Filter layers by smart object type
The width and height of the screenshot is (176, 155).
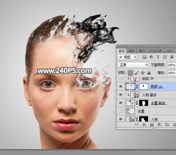[x=172, y=57]
